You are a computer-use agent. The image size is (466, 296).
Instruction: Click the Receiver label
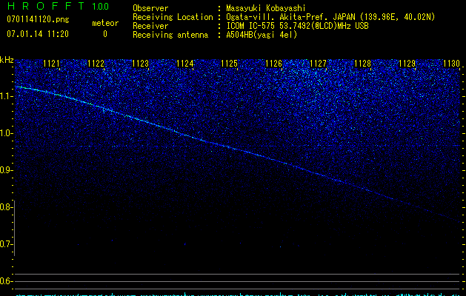150,26
